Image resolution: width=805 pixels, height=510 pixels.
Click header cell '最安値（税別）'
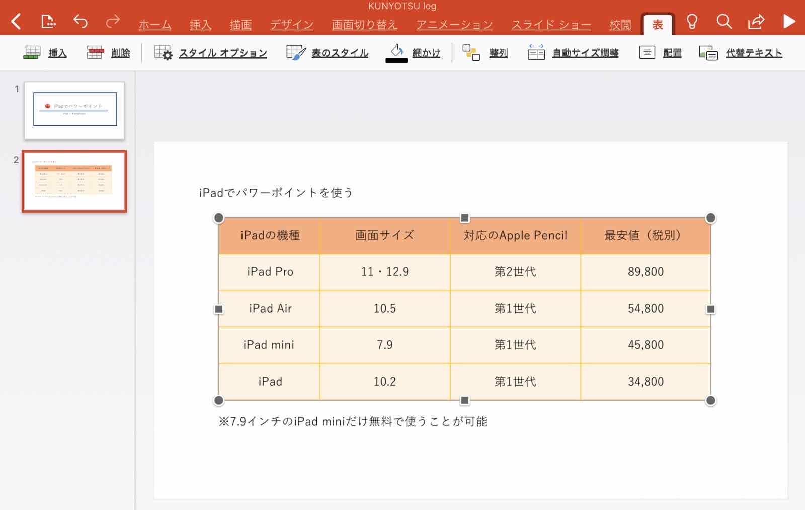point(646,235)
